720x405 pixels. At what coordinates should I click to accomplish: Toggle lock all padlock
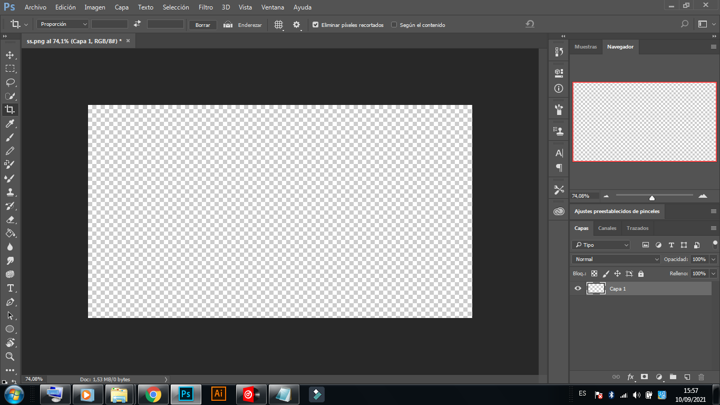[x=641, y=274]
